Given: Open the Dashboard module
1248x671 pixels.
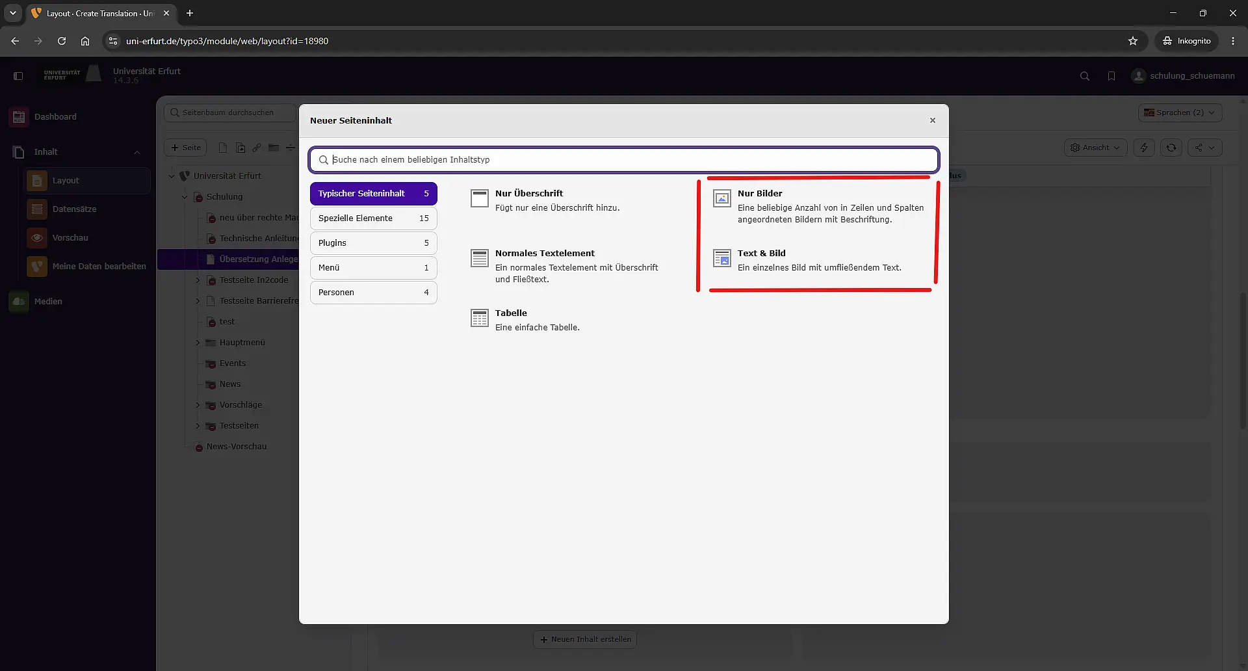Looking at the screenshot, I should 78,117.
